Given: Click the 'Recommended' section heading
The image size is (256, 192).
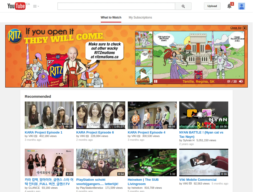Looking at the screenshot, I should tap(38, 96).
